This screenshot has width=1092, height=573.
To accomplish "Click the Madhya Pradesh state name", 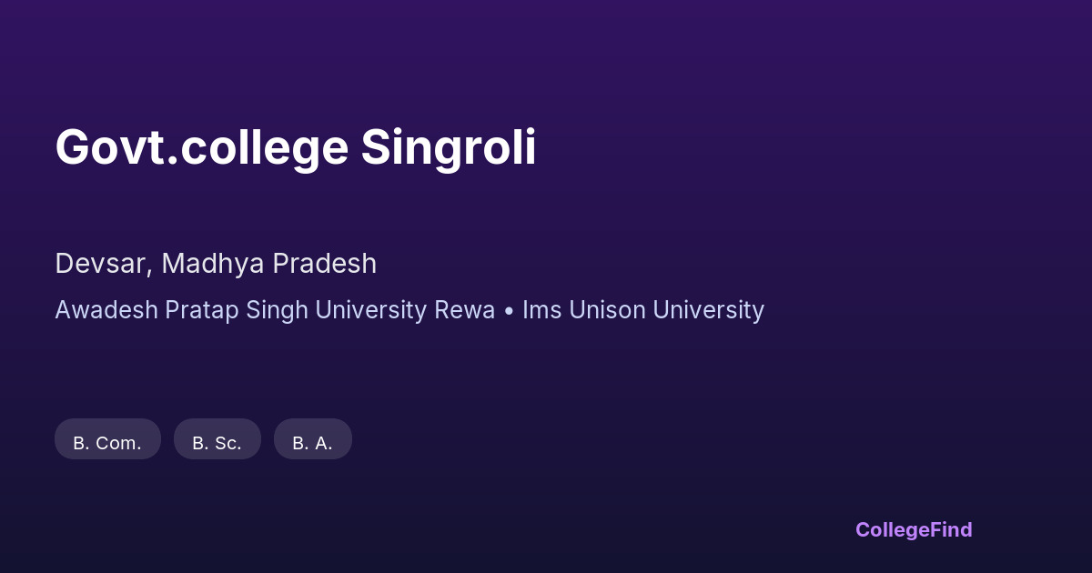I will coord(269,264).
